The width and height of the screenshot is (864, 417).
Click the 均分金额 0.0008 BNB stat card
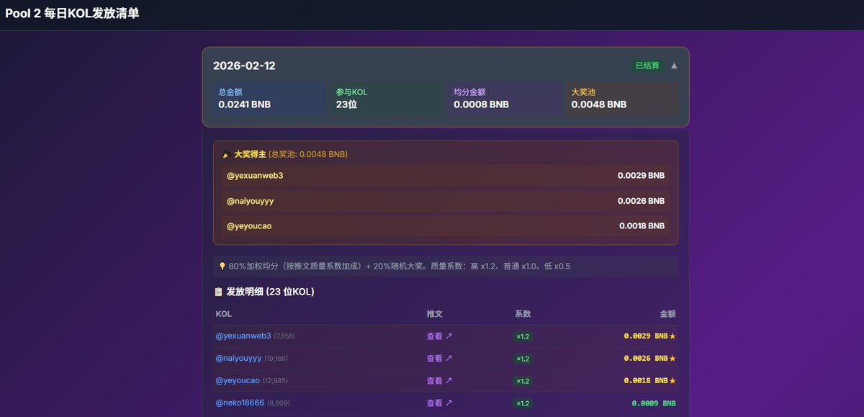click(x=504, y=99)
